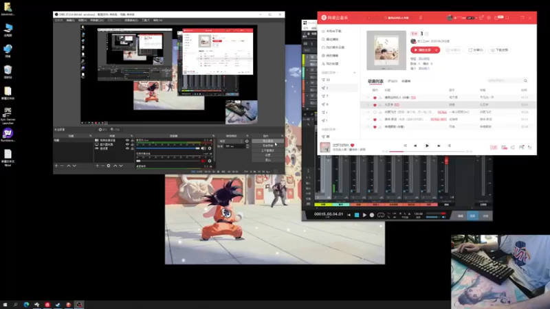The width and height of the screenshot is (550, 309).
Task: Toggle heart beside now-playing song title
Action: point(352,145)
